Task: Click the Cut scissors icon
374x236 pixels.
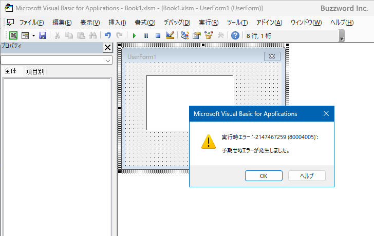Action: click(x=57, y=36)
